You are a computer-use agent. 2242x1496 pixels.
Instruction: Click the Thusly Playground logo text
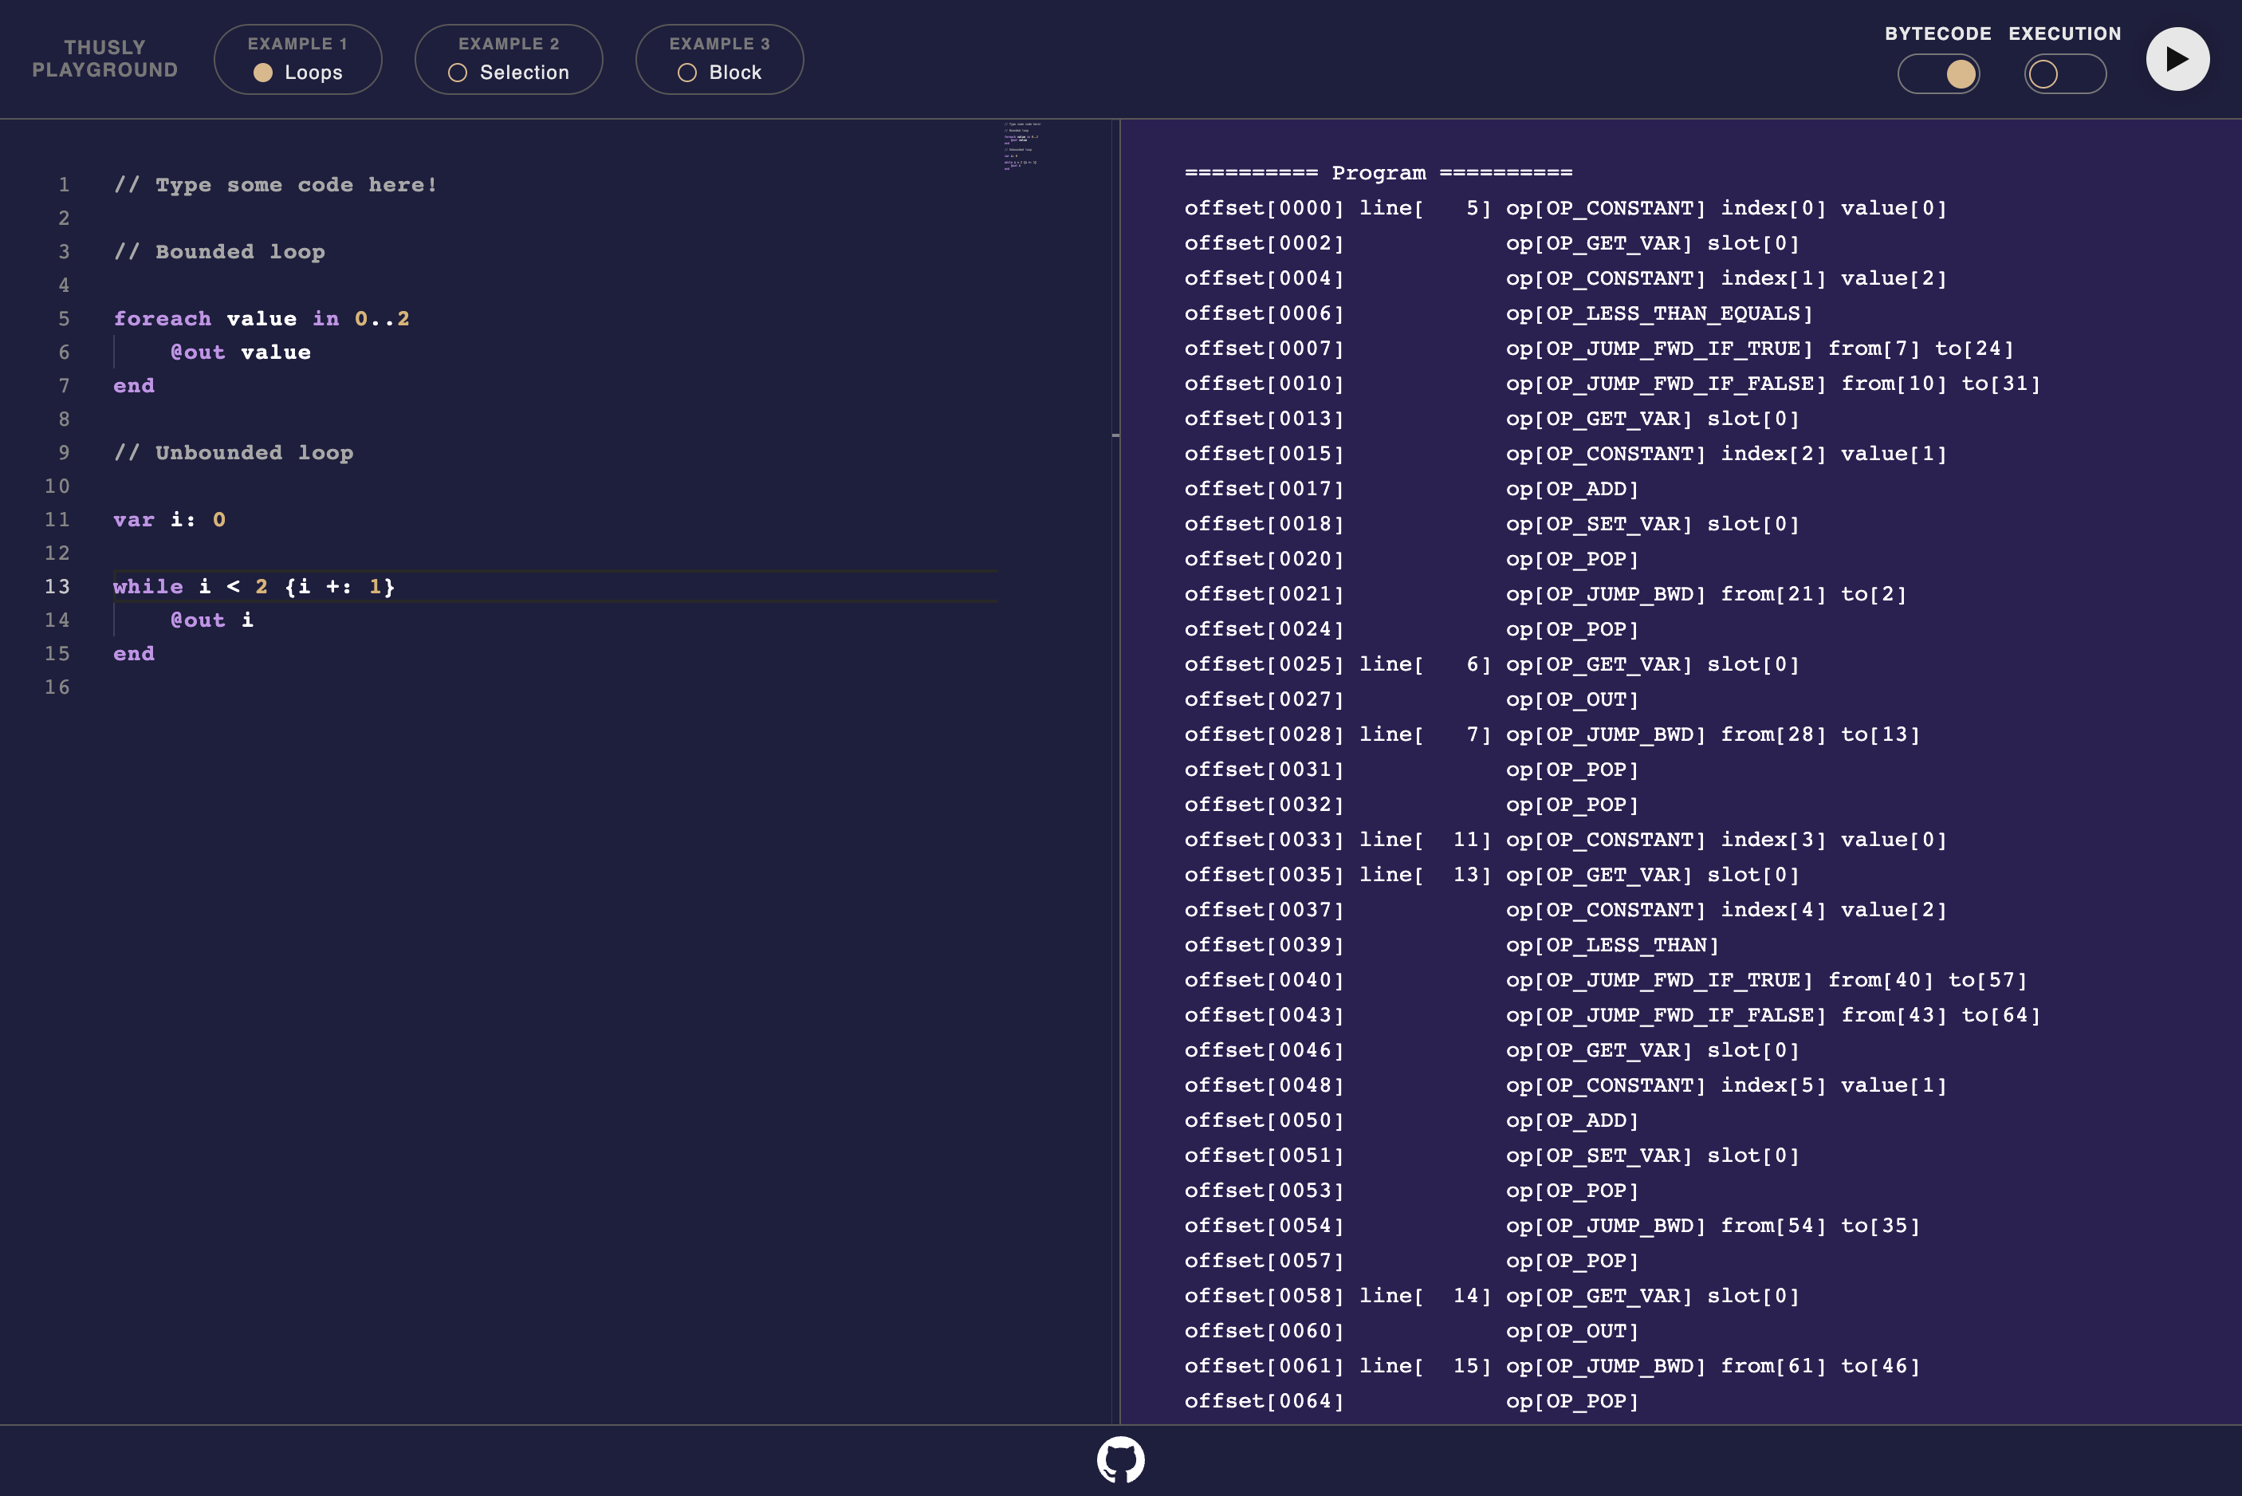pos(105,59)
